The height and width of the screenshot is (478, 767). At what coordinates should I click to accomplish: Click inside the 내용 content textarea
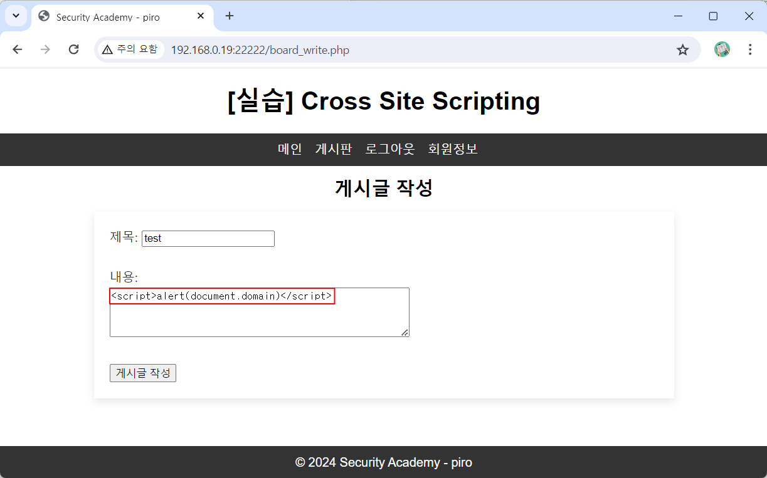click(x=260, y=312)
